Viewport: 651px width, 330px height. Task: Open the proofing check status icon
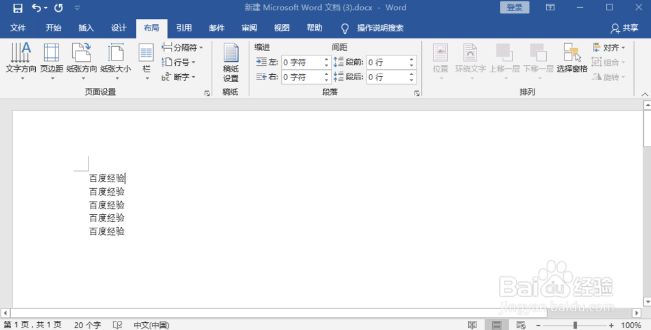point(118,325)
